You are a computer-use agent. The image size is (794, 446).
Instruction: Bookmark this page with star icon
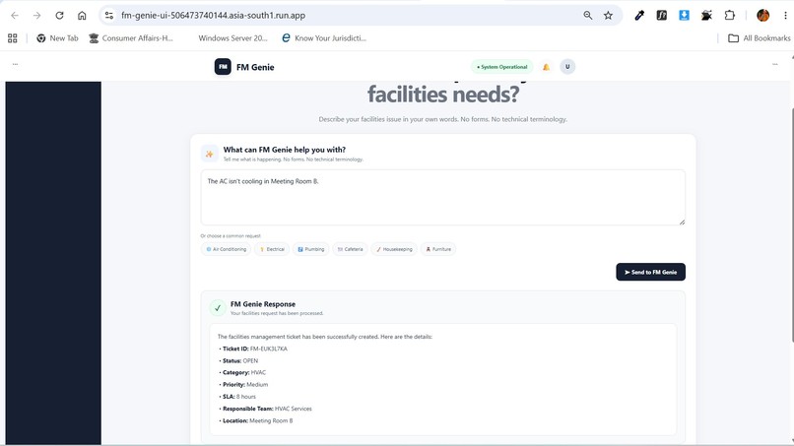tap(608, 15)
